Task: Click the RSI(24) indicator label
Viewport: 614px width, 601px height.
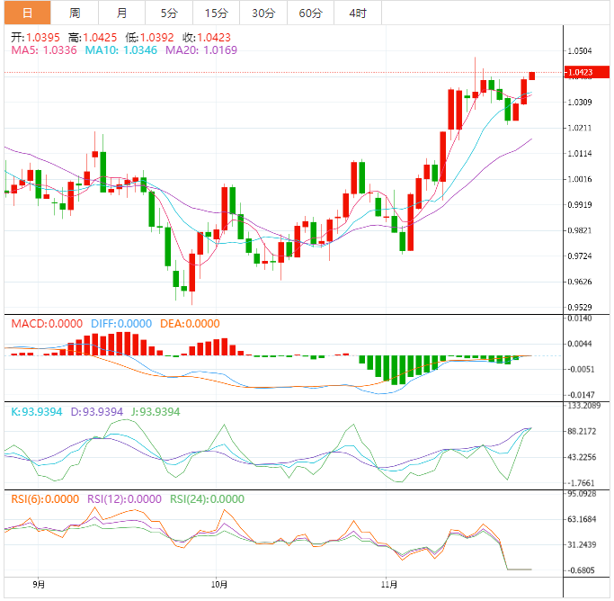Action: [x=207, y=499]
